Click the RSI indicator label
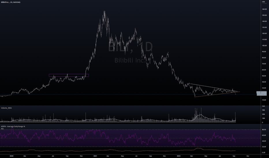Screen dimensions: 269x158 [x=2, y=129]
